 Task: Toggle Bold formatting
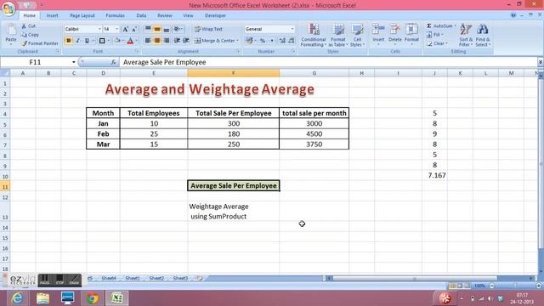coord(68,41)
